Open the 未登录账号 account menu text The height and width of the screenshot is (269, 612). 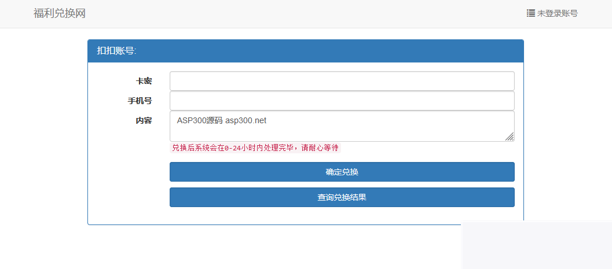(x=557, y=13)
